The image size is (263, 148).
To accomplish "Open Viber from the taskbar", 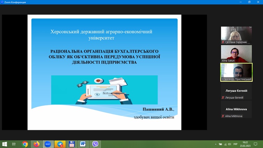I will pyautogui.click(x=95, y=144).
